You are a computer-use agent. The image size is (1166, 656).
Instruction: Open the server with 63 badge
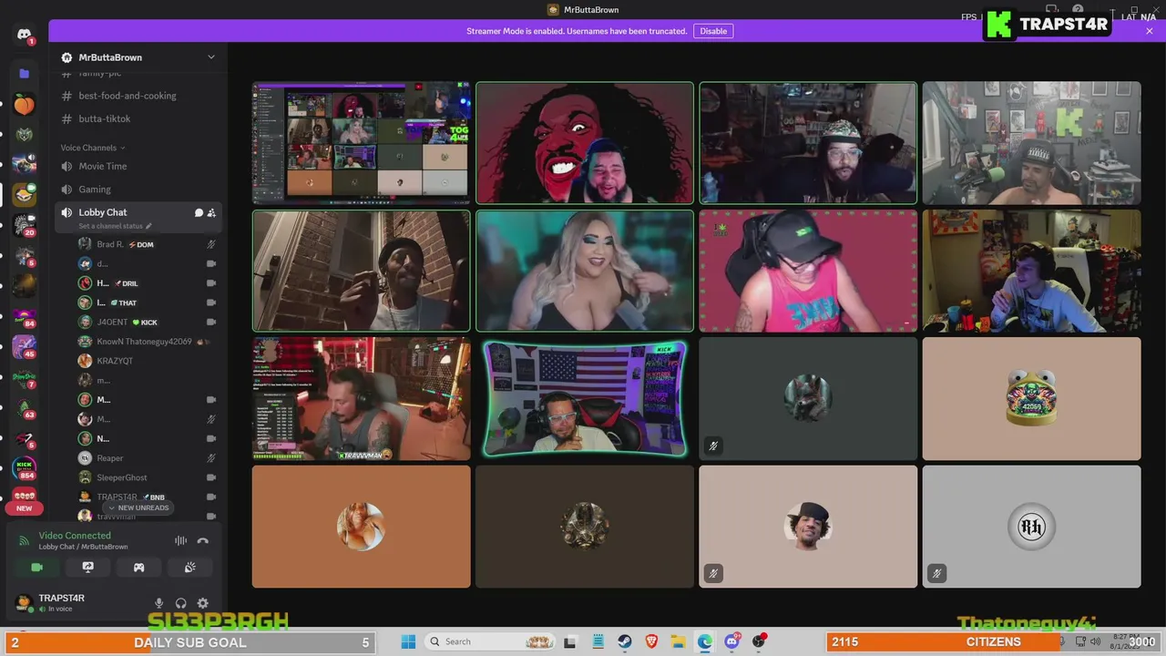pyautogui.click(x=24, y=409)
